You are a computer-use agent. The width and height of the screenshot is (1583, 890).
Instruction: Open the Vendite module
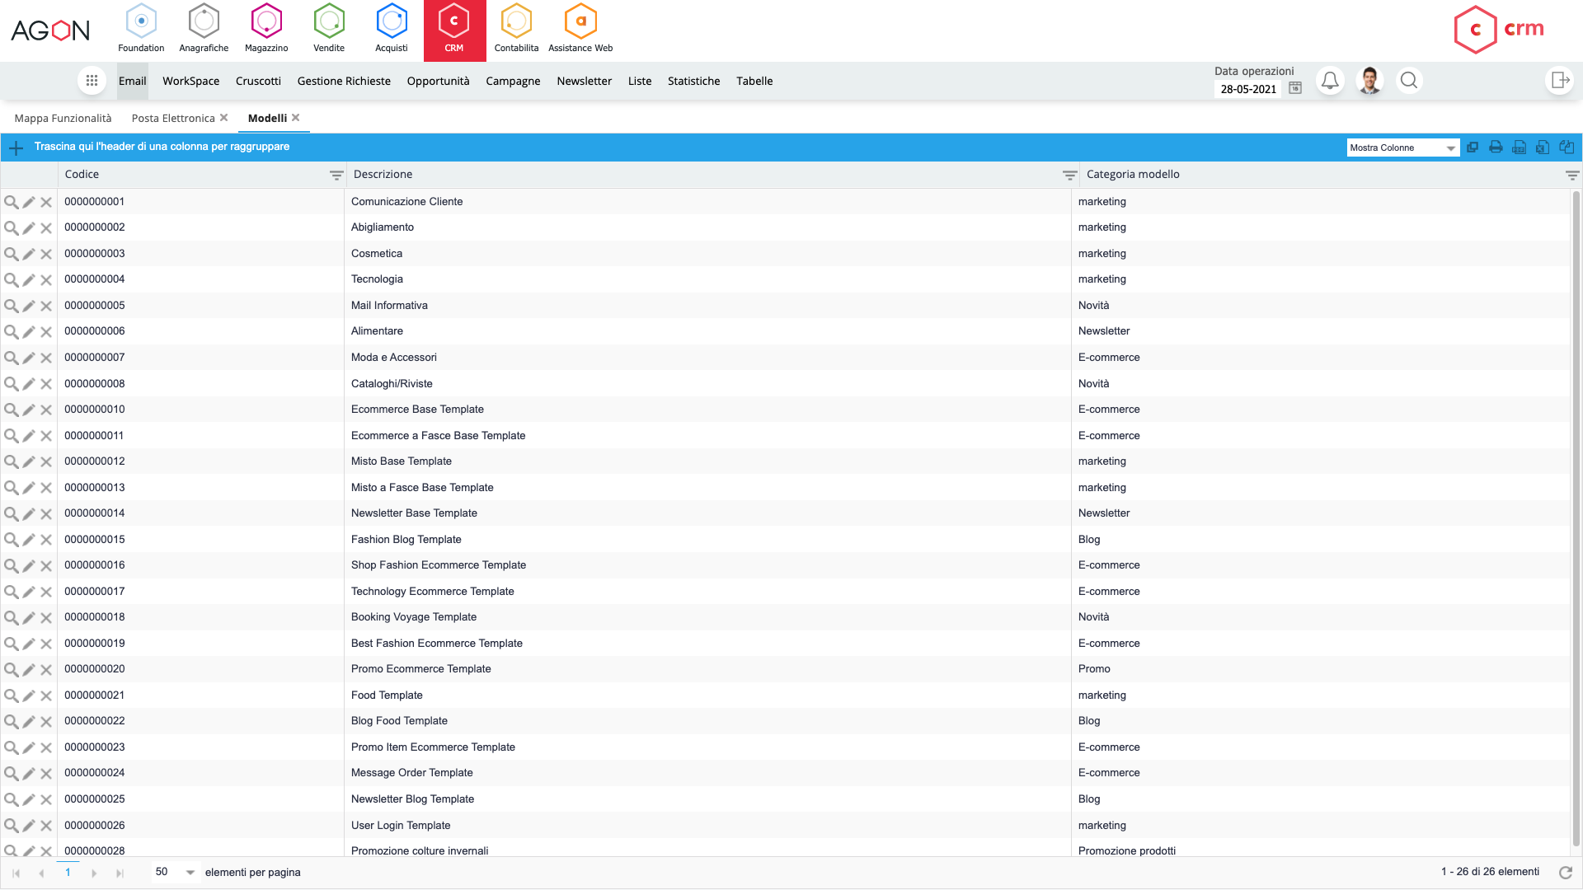point(329,30)
